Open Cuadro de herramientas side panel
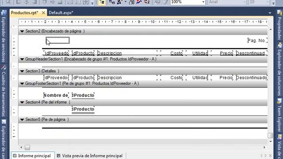 pyautogui.click(x=4, y=91)
